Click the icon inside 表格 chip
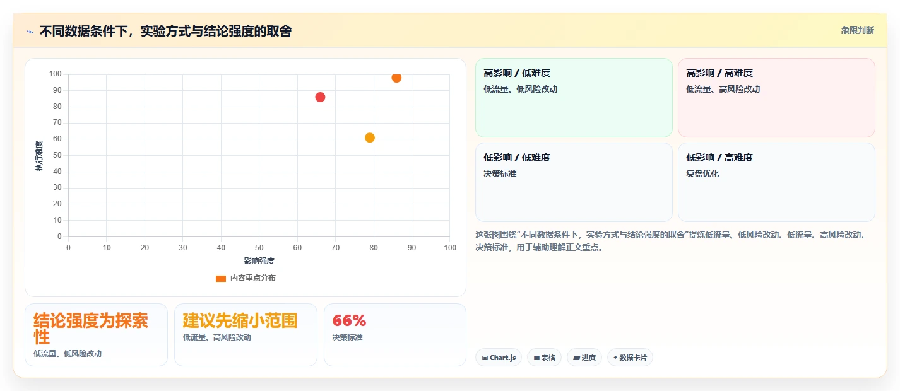900x391 pixels. point(536,358)
